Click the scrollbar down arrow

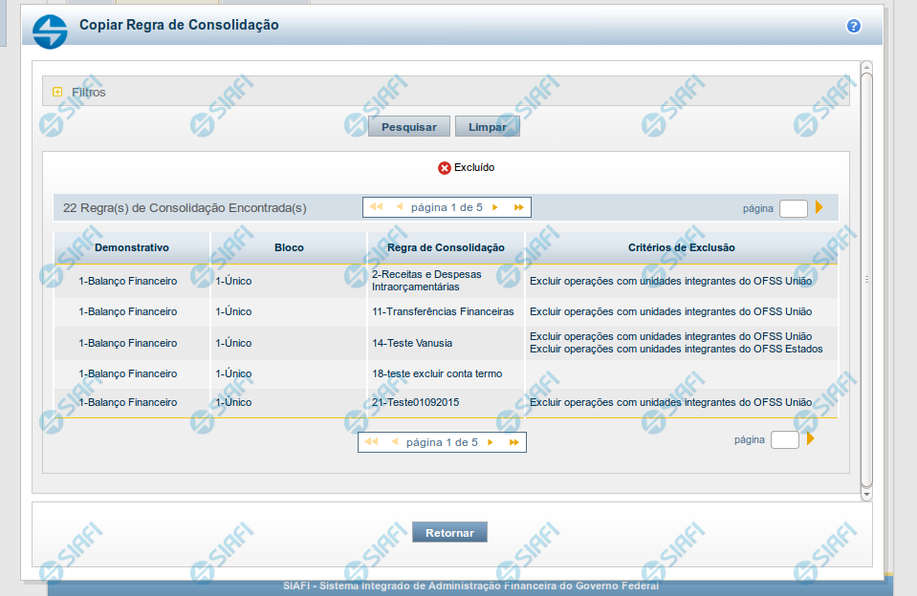(866, 495)
